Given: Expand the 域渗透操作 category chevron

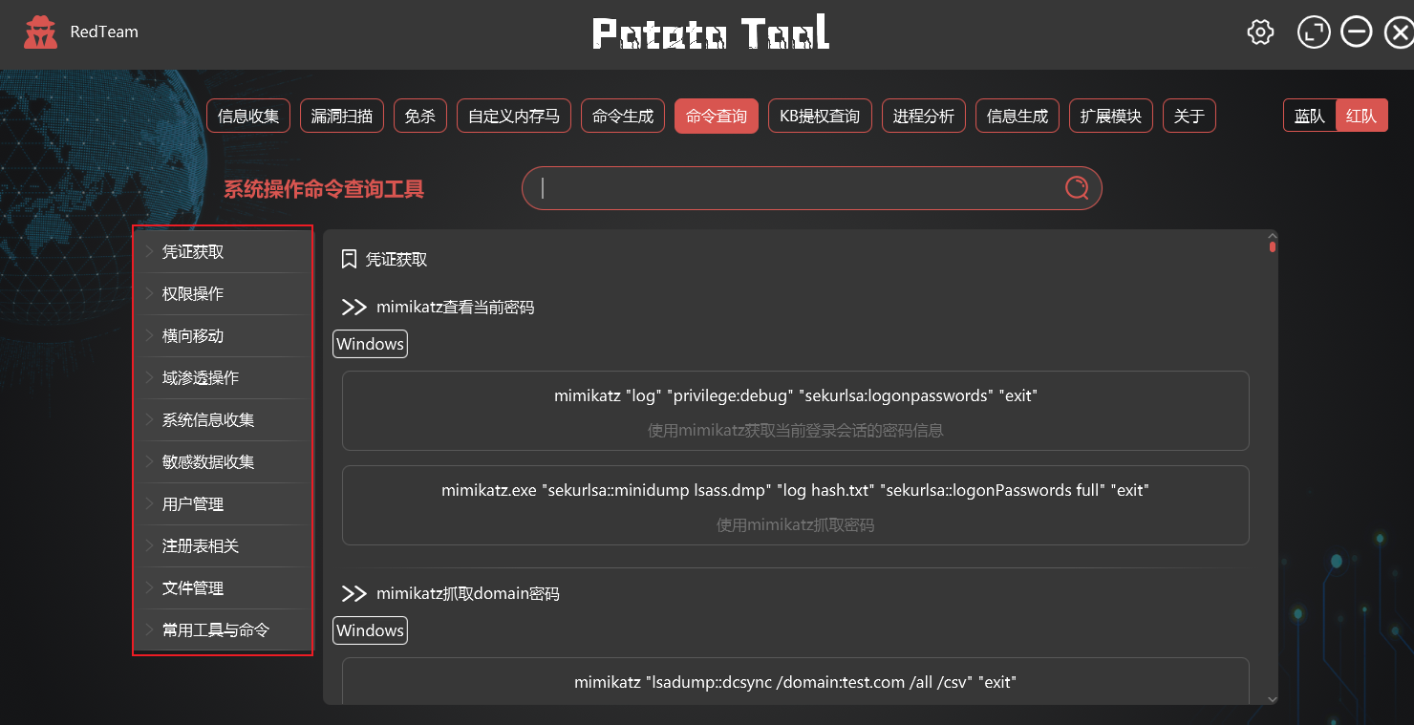Looking at the screenshot, I should pos(150,377).
